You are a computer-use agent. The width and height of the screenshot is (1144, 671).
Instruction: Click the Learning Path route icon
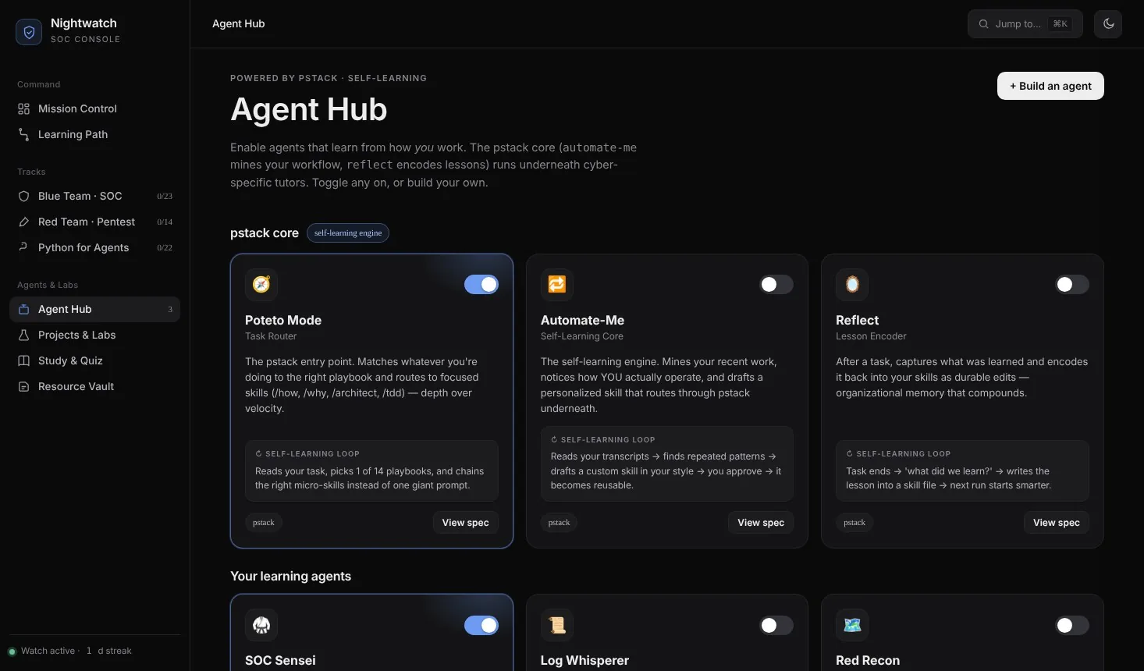pyautogui.click(x=24, y=134)
